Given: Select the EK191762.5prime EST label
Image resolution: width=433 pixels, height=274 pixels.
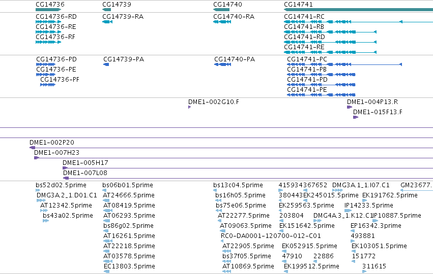Looking at the screenshot, I should [390, 195].
